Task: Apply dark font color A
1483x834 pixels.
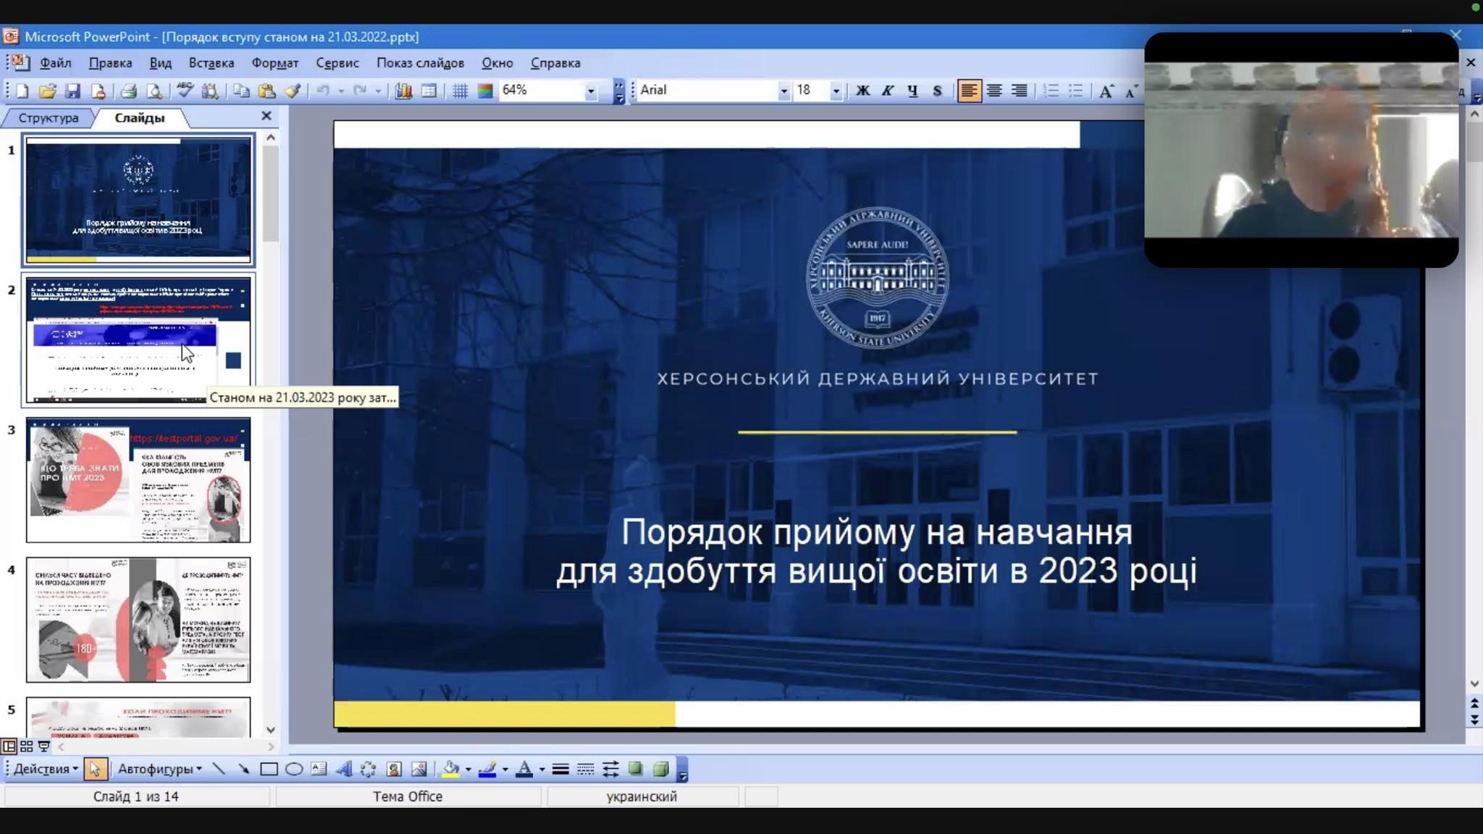Action: (524, 769)
